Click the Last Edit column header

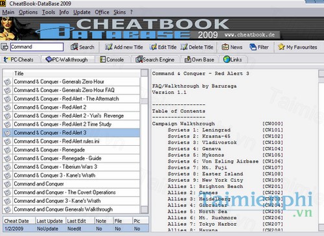80,221
